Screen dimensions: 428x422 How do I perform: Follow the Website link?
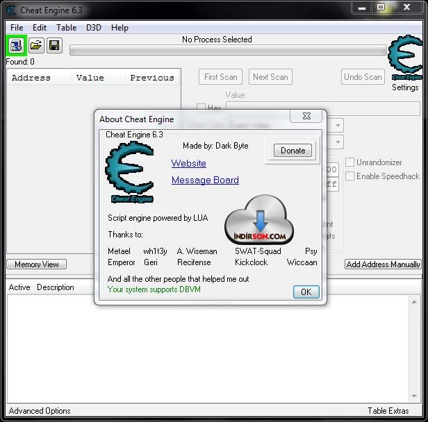point(188,163)
